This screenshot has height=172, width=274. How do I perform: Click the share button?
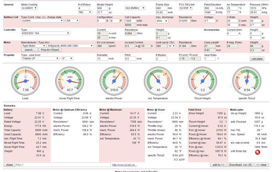point(10,165)
